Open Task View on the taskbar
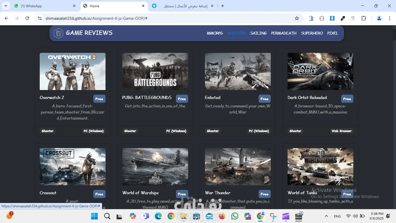Image resolution: width=396 pixels, height=223 pixels. [x=119, y=216]
